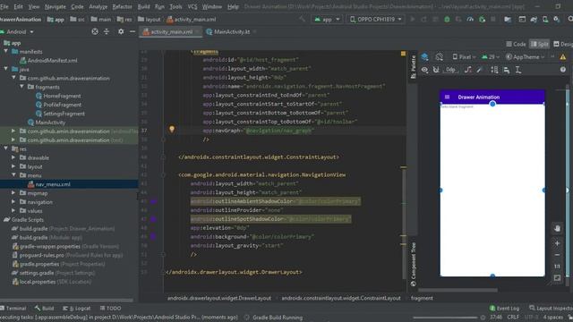Open the Terminal tool window

(x=13, y=308)
